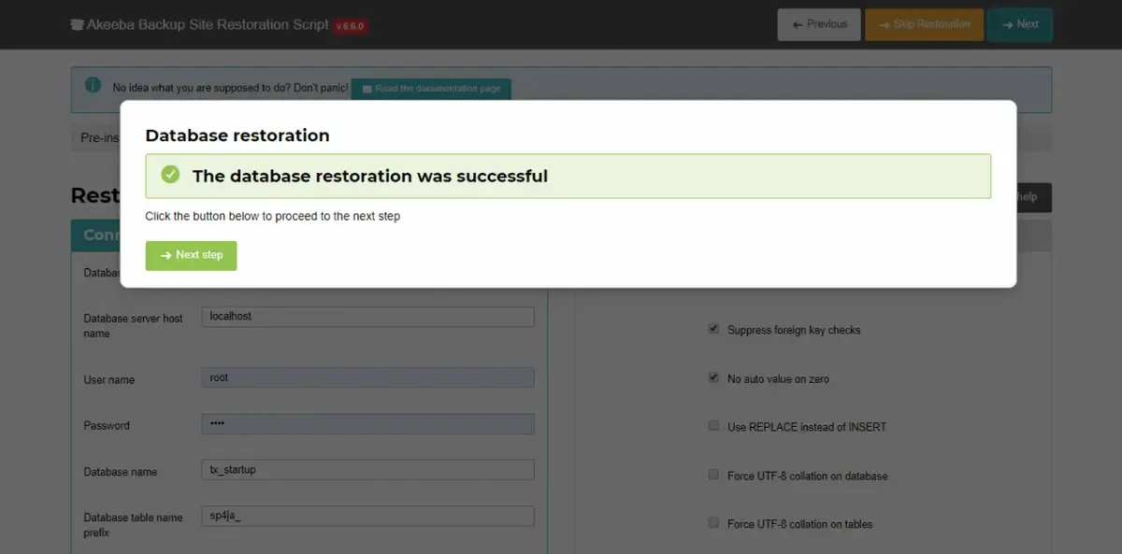Click the green Next step button

coord(191,255)
